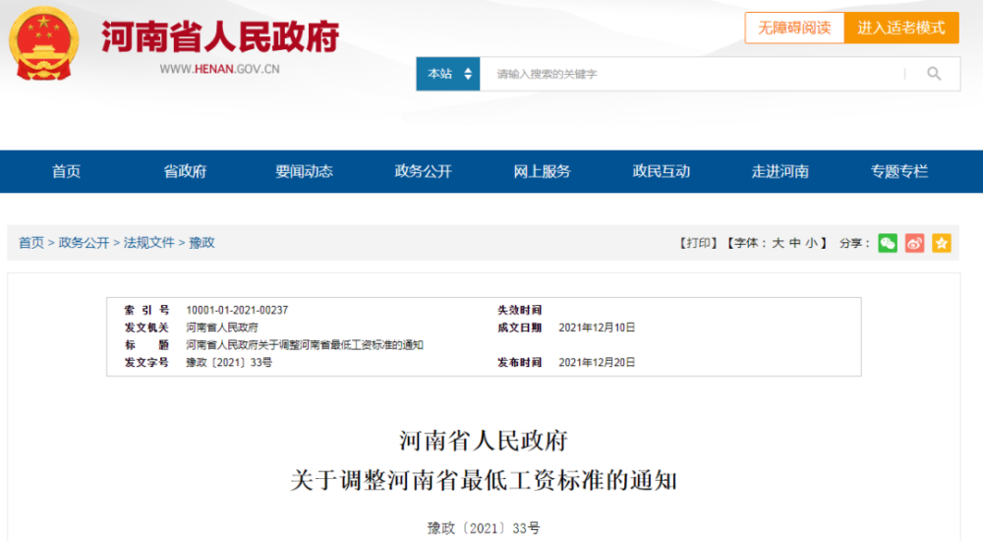Click the yellow star favorites icon
Image resolution: width=983 pixels, height=541 pixels.
tap(942, 243)
